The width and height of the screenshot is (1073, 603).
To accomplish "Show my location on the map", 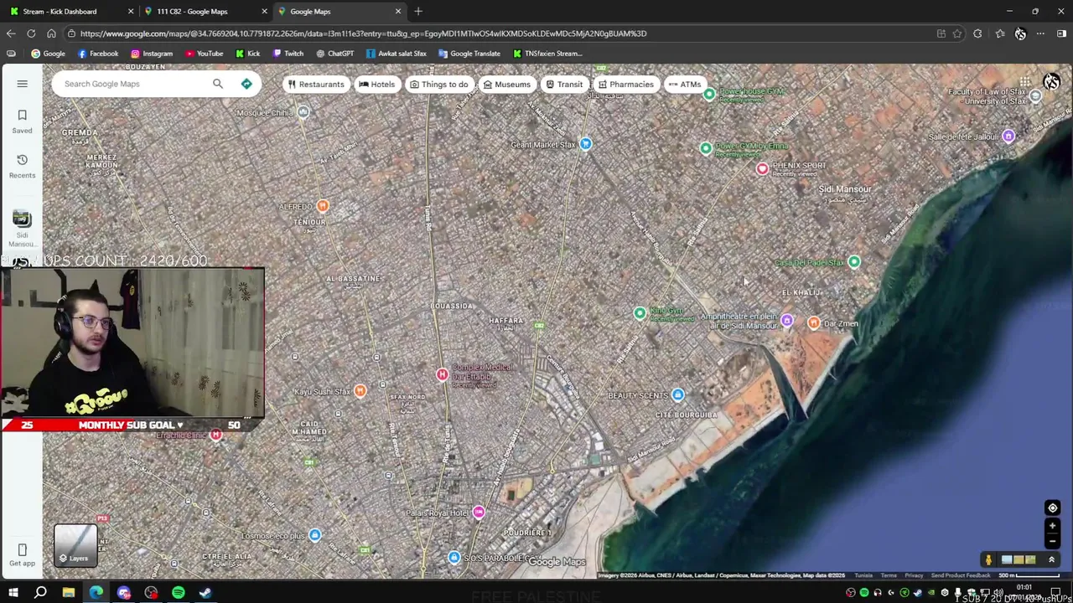I will 1052,508.
